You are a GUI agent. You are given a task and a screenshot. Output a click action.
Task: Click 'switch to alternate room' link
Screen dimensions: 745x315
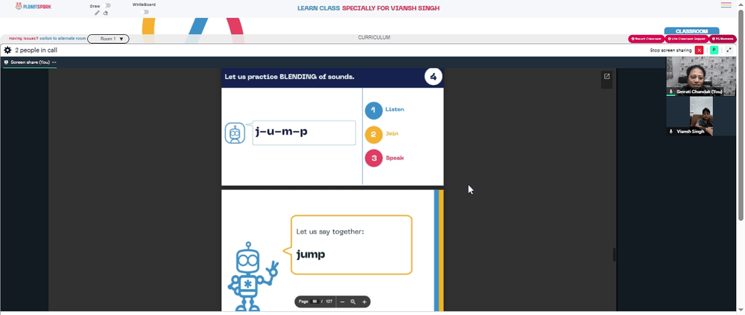coord(63,39)
